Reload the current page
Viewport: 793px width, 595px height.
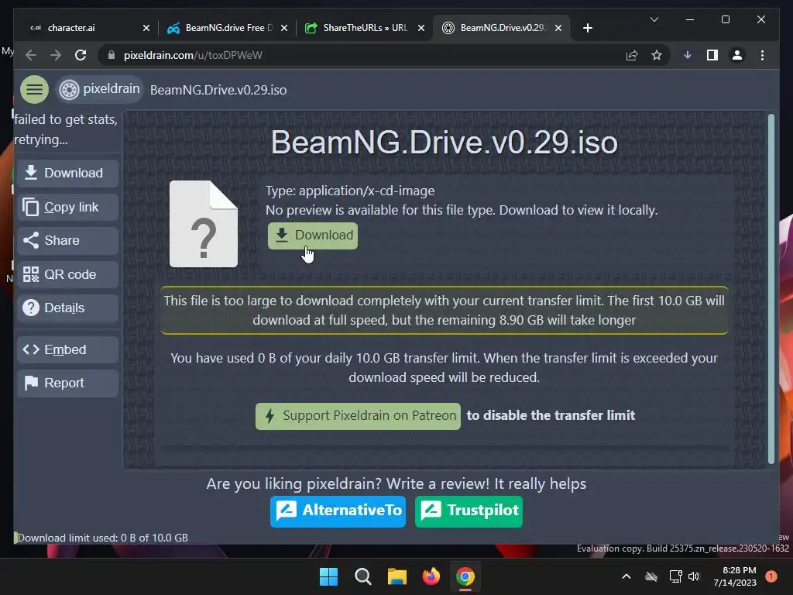81,55
